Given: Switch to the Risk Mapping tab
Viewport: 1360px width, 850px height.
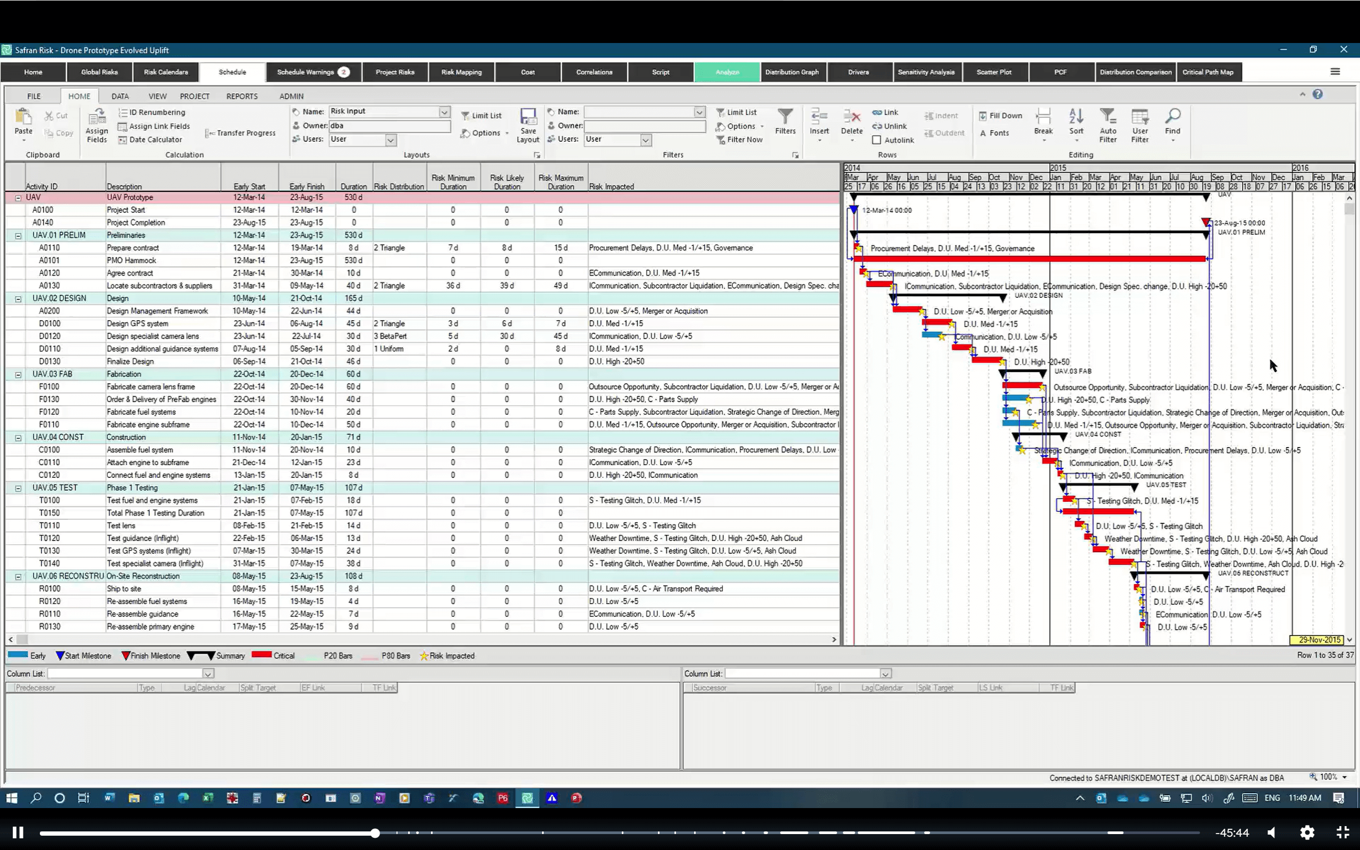Looking at the screenshot, I should (x=461, y=72).
